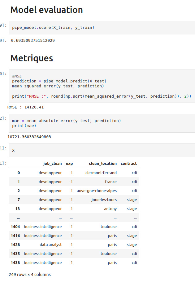Viewport: 195px width, 282px height.
Task: Click the exp column header
Action: tap(69, 163)
